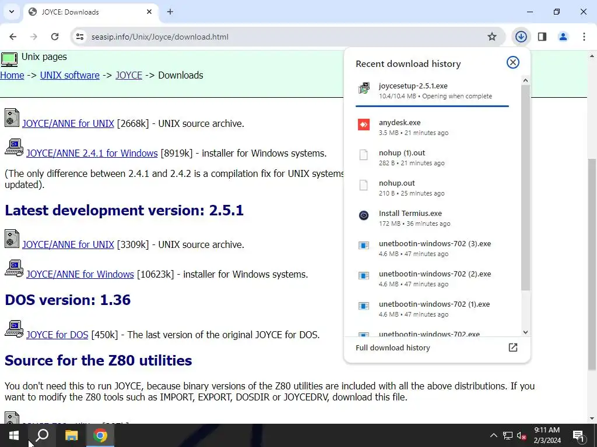Select the joycesetup-2.5.1.exe file name
This screenshot has width=597, height=447.
point(413,86)
